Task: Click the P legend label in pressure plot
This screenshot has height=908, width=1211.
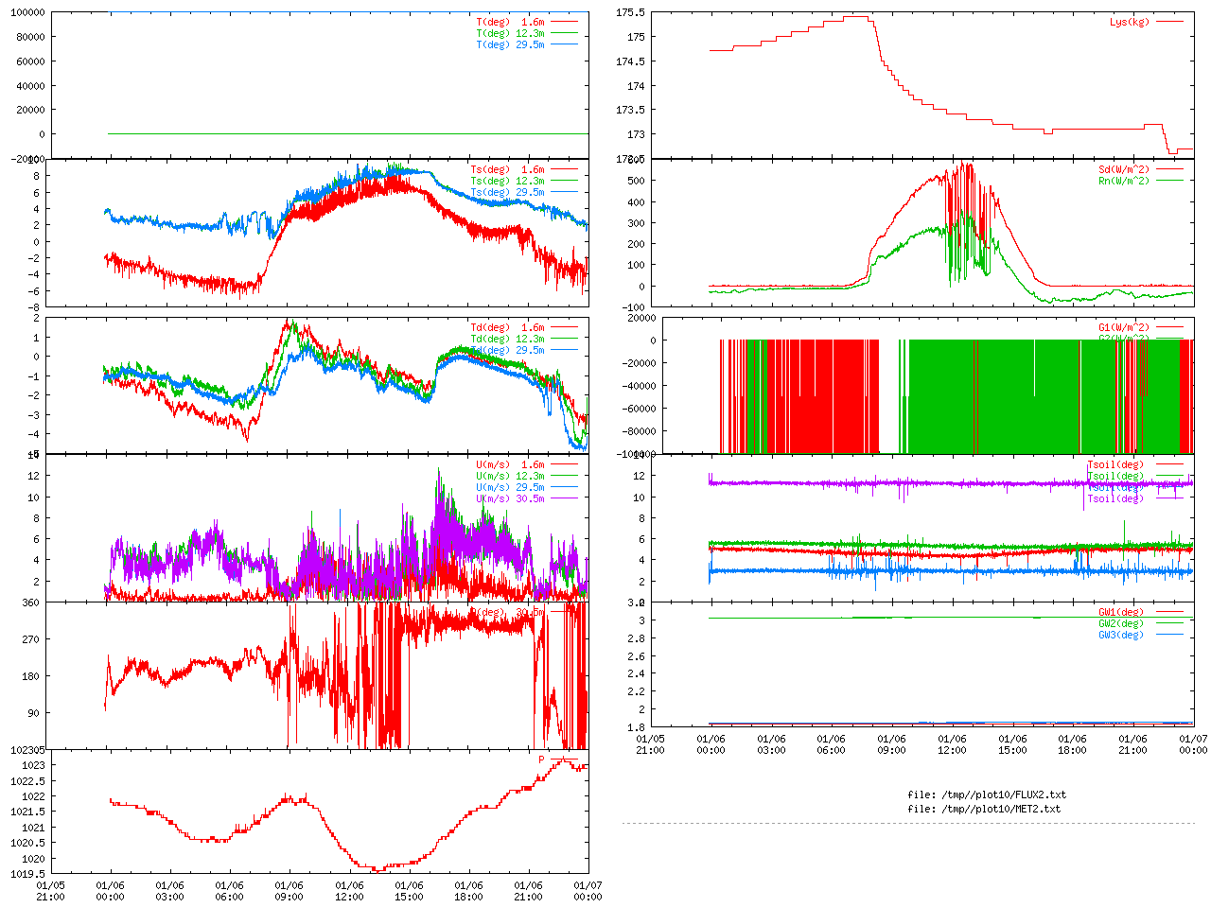Action: coord(542,760)
